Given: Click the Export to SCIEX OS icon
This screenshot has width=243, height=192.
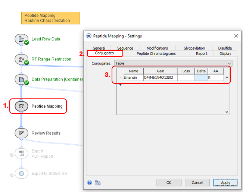Looking at the screenshot, I should (21, 173).
